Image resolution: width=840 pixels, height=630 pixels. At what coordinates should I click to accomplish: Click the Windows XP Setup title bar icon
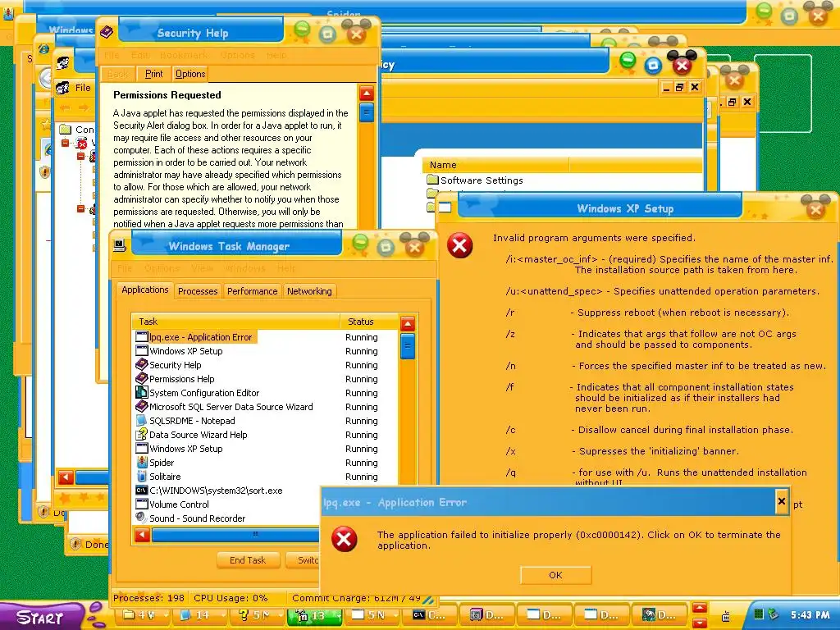[x=445, y=208]
